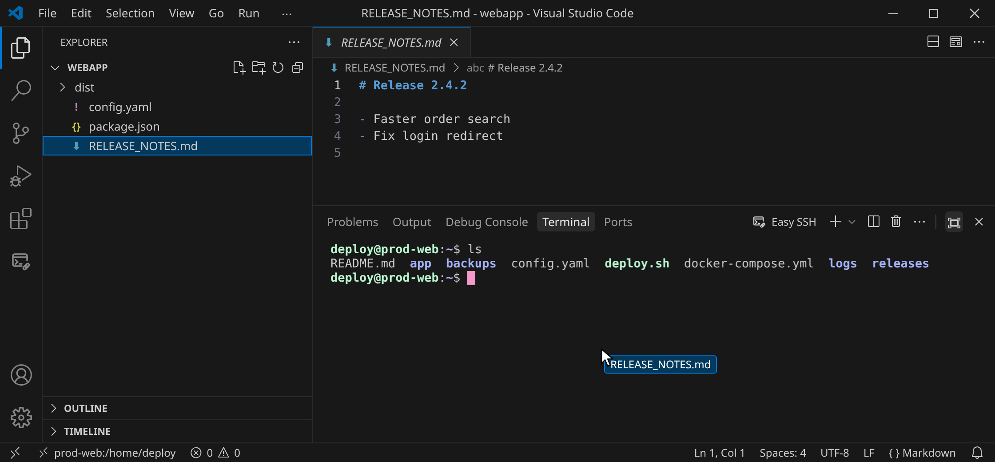Viewport: 995px width, 462px height.
Task: Close the RELEASE_NOTES.md editor tab
Action: tap(454, 42)
